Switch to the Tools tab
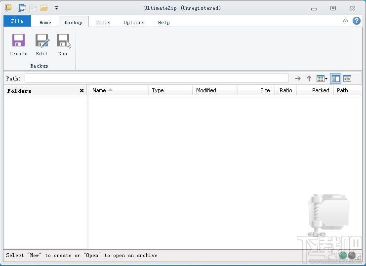The image size is (366, 266). (x=103, y=22)
